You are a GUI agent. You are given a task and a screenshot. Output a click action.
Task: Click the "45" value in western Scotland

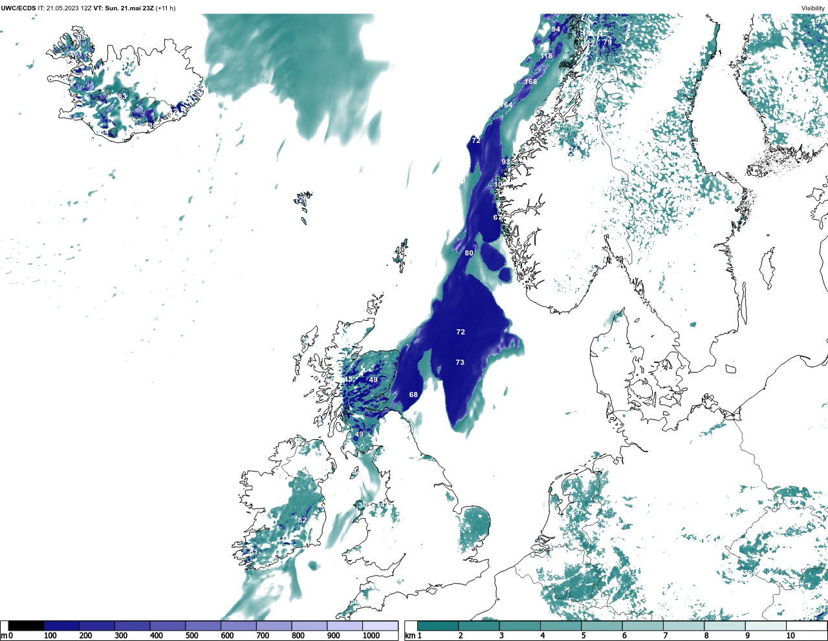[349, 379]
